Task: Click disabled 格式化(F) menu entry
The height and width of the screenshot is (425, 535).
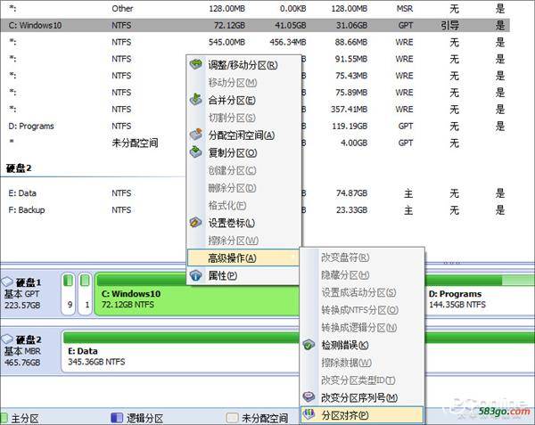Action: pos(243,206)
